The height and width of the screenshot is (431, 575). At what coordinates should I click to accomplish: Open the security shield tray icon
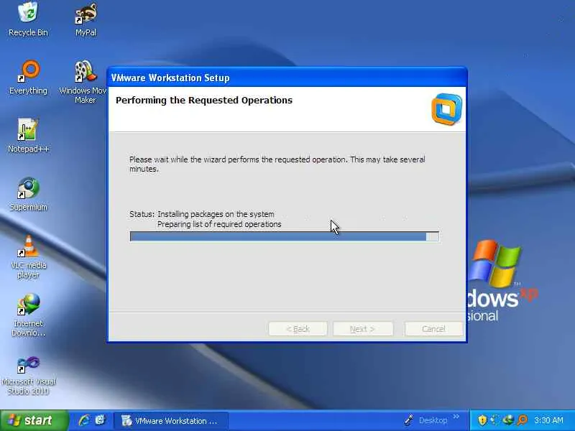pyautogui.click(x=482, y=420)
